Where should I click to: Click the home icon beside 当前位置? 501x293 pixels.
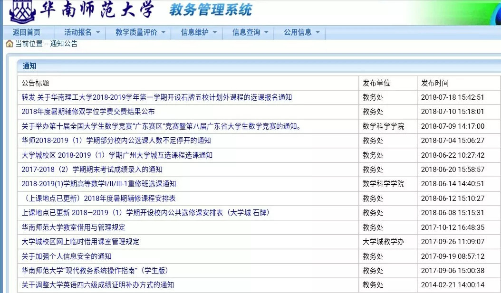point(9,44)
